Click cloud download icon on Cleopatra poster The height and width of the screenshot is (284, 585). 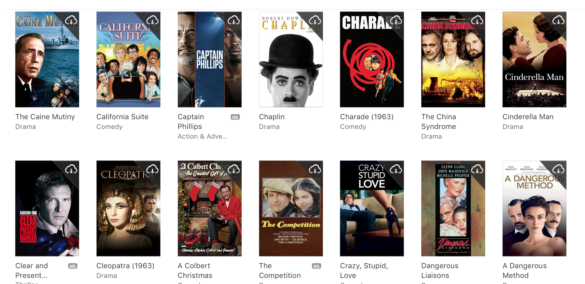[152, 169]
